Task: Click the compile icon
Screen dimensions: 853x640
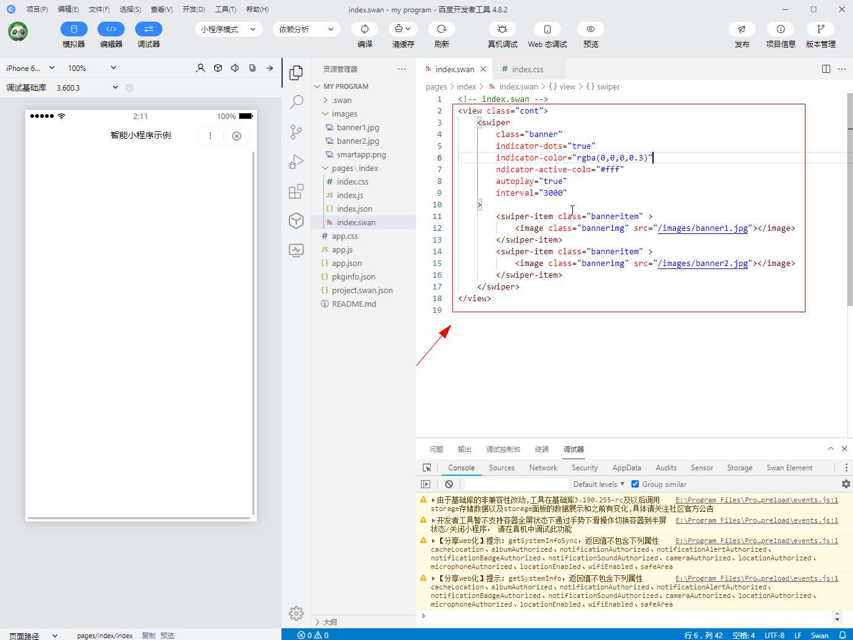Action: 365,29
